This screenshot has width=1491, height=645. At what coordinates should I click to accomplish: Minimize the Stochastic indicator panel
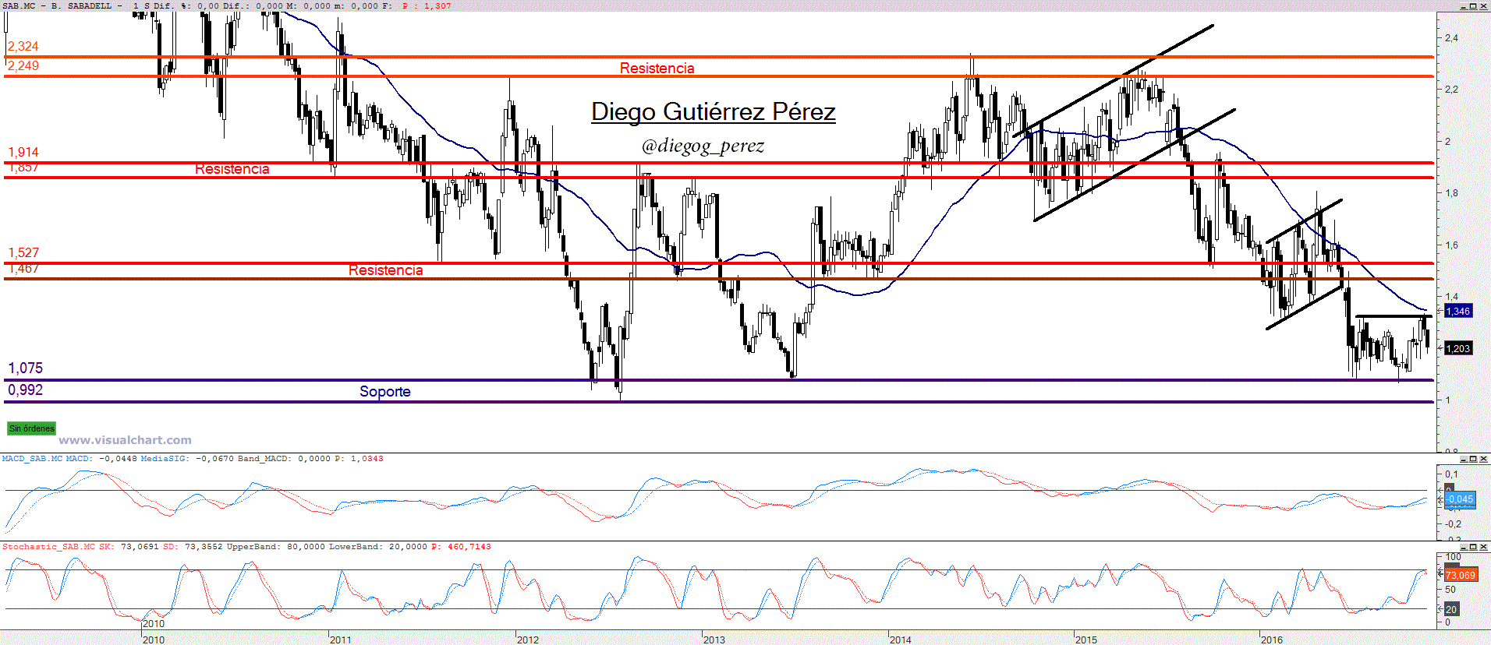[1463, 547]
